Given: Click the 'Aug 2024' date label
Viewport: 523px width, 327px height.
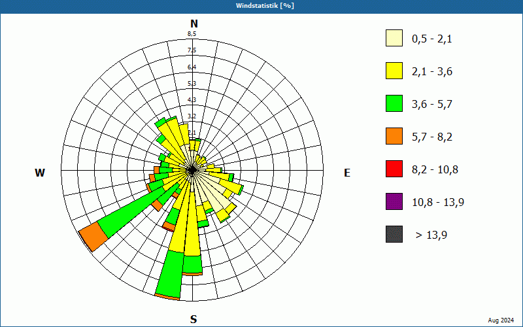Looking at the screenshot, I should pyautogui.click(x=501, y=320).
